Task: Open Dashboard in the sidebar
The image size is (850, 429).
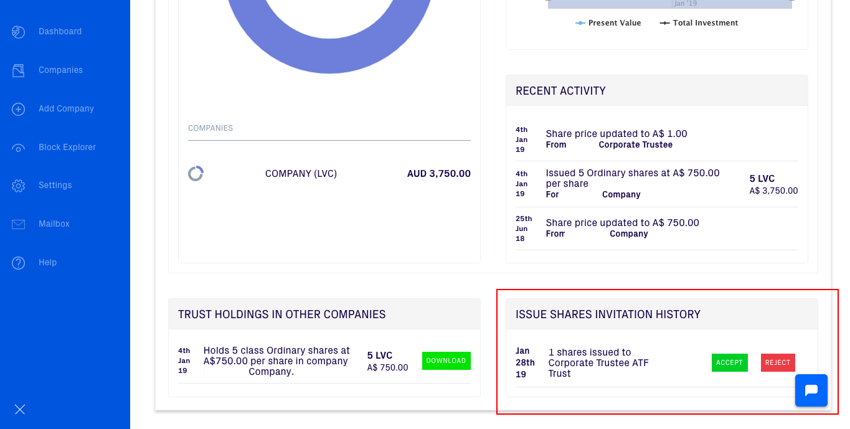Action: tap(60, 32)
